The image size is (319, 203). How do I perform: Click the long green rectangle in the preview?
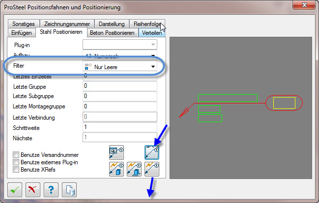pos(228,98)
